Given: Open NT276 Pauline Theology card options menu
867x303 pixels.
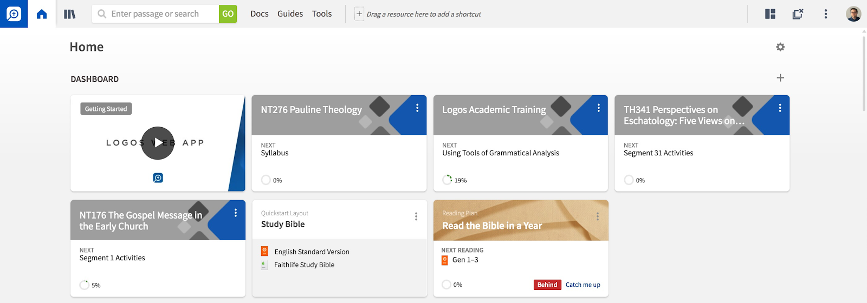Looking at the screenshot, I should (417, 108).
